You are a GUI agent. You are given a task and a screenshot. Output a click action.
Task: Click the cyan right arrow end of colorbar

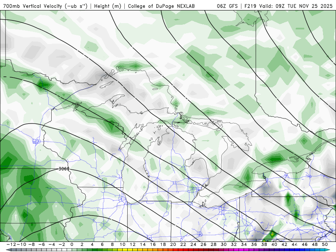(x=328, y=250)
